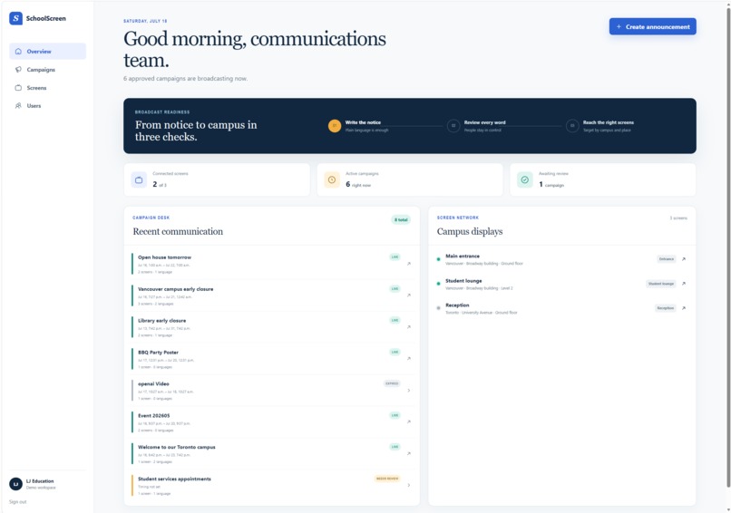Screen dimensions: 731x513
Task: Expand the Student services appointments chevron
Action: tap(409, 485)
